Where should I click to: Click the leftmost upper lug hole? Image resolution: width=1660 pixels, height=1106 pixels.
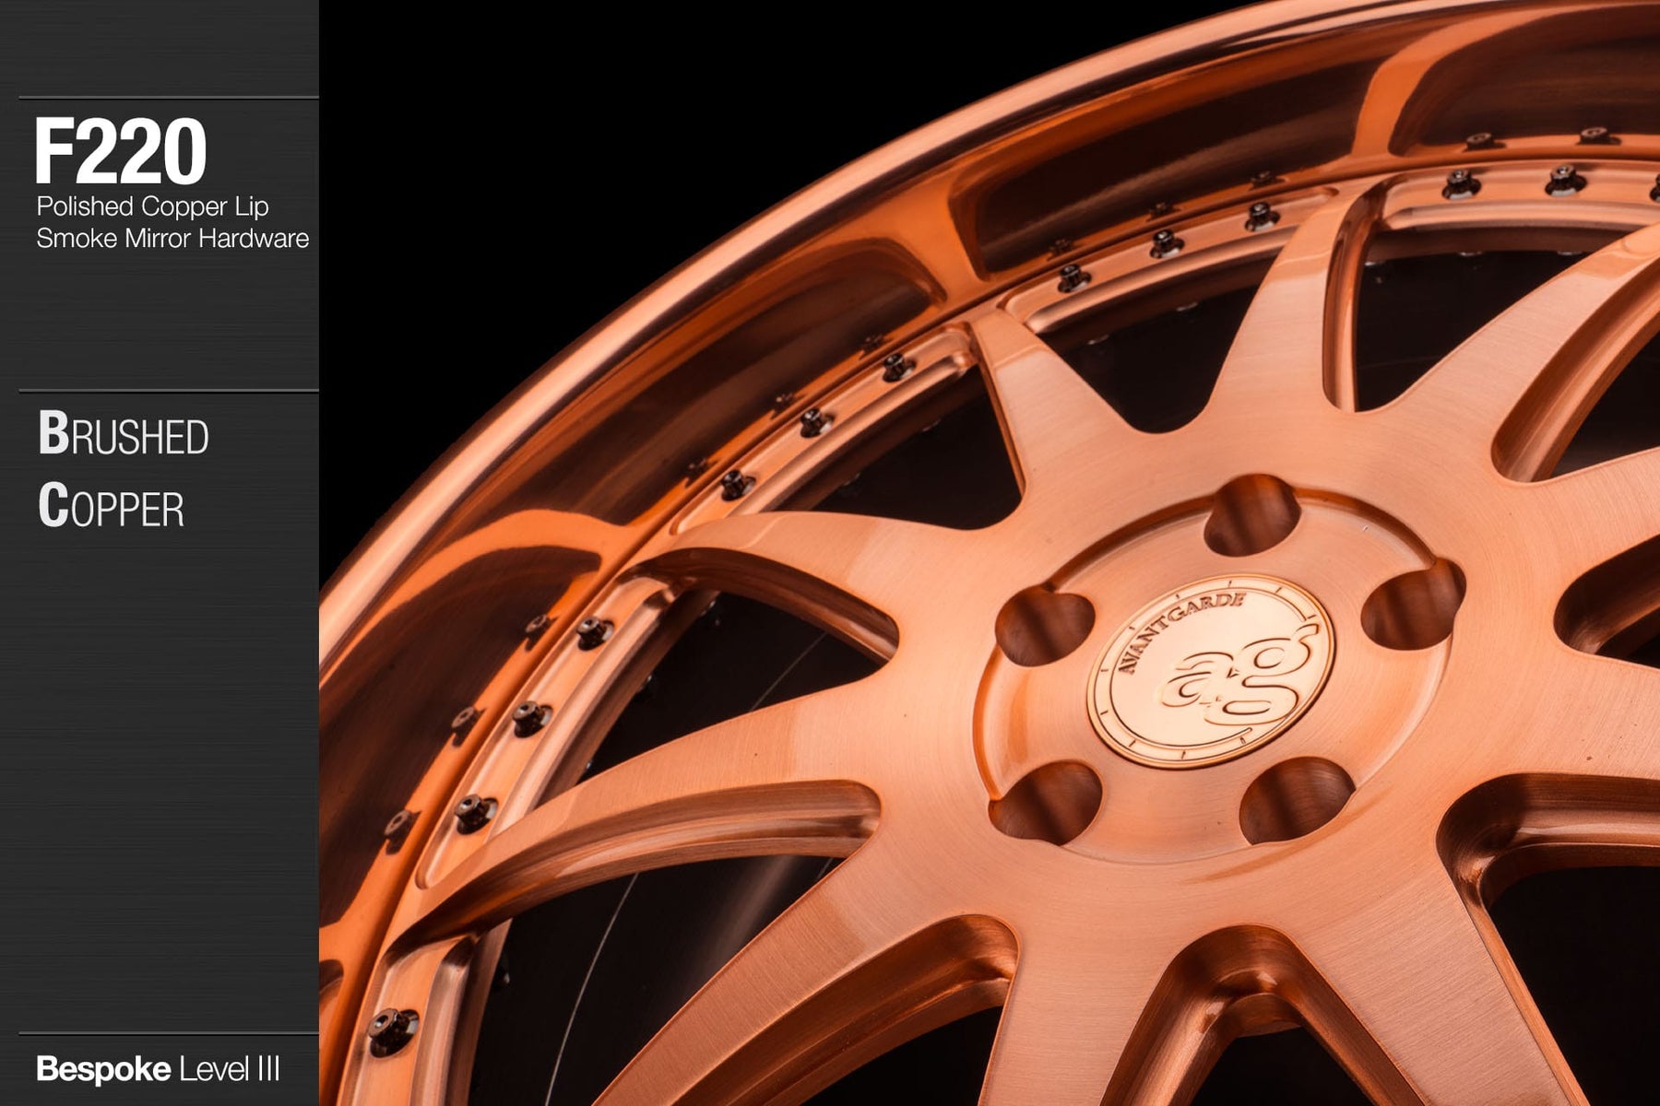1045,627
